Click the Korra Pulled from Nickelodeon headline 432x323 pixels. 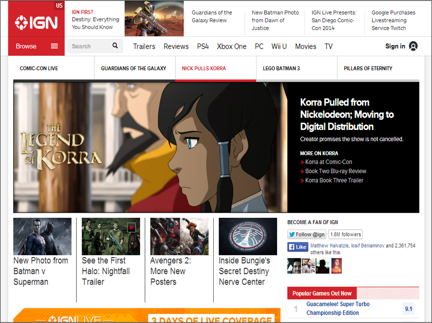tap(347, 114)
